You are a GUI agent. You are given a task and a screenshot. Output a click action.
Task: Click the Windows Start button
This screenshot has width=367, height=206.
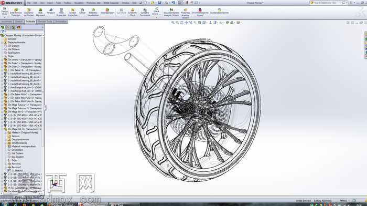[x=5, y=204]
